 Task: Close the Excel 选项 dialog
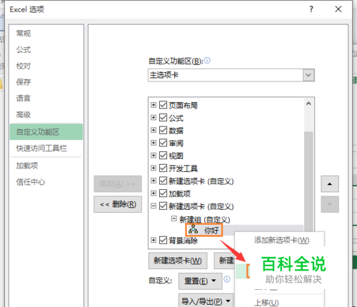pos(338,9)
